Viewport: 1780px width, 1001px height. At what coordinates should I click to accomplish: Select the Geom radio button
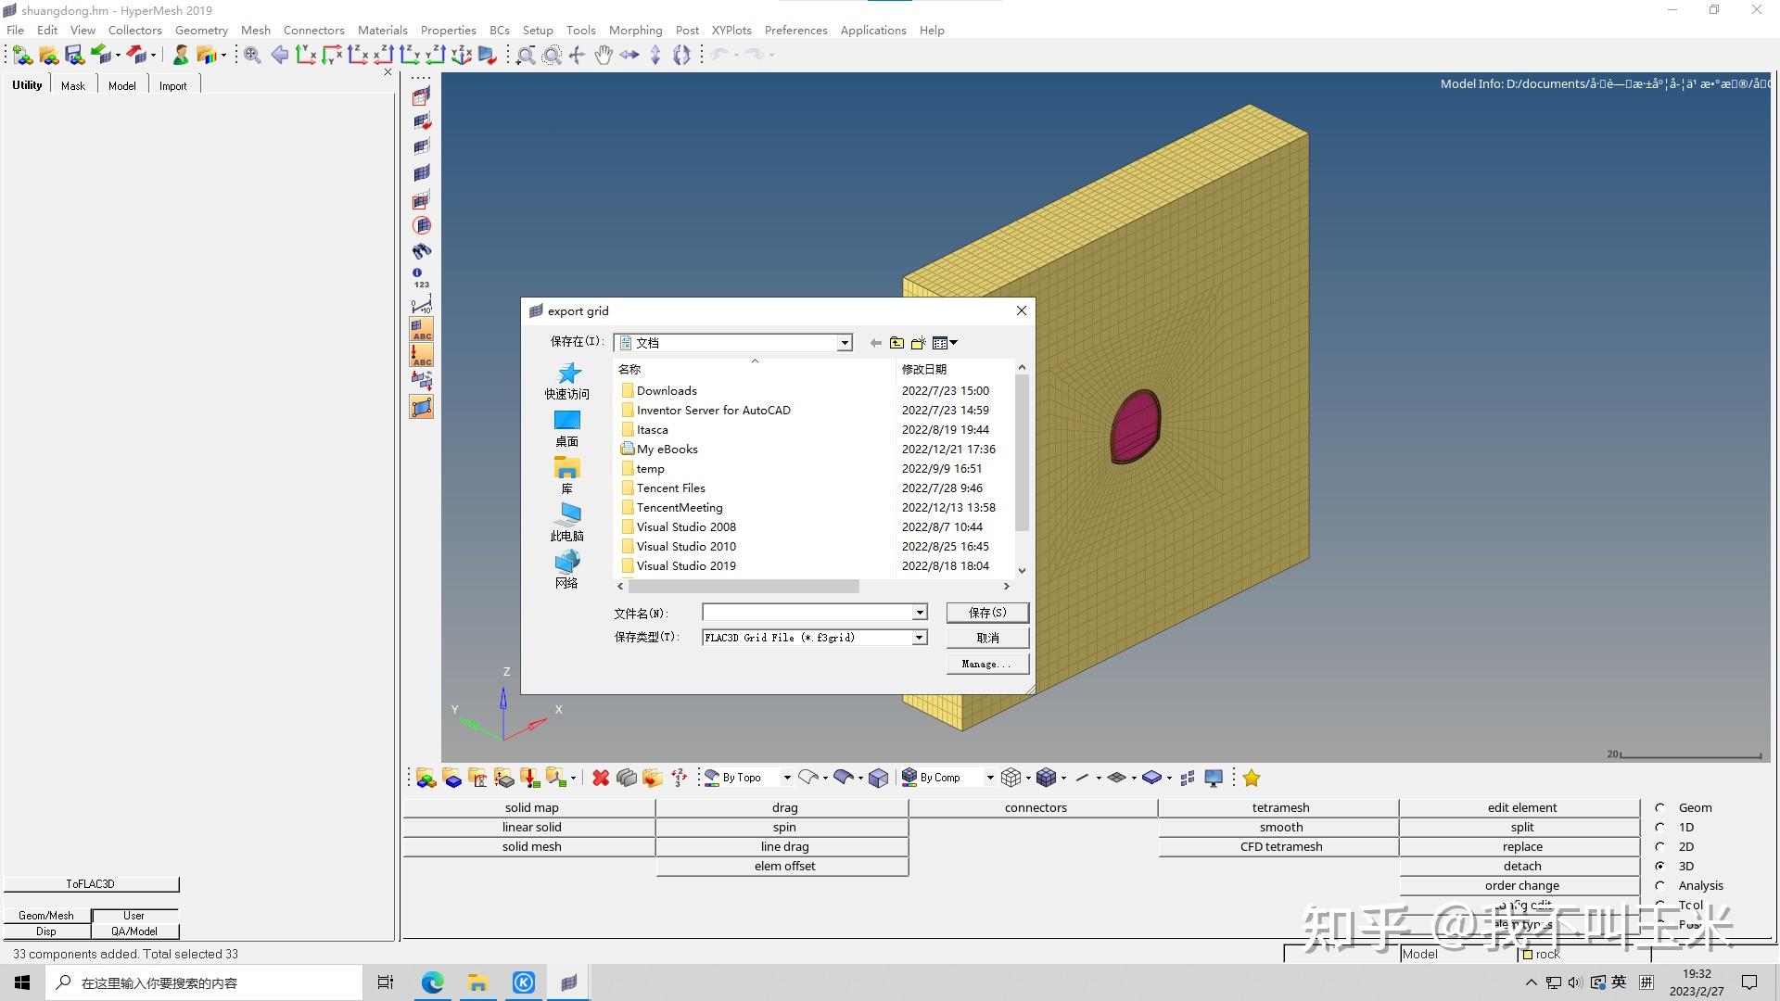coord(1659,807)
